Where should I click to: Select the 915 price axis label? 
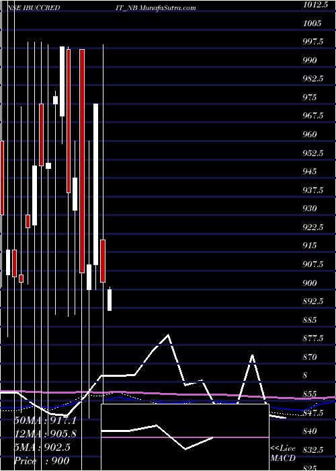coord(310,246)
